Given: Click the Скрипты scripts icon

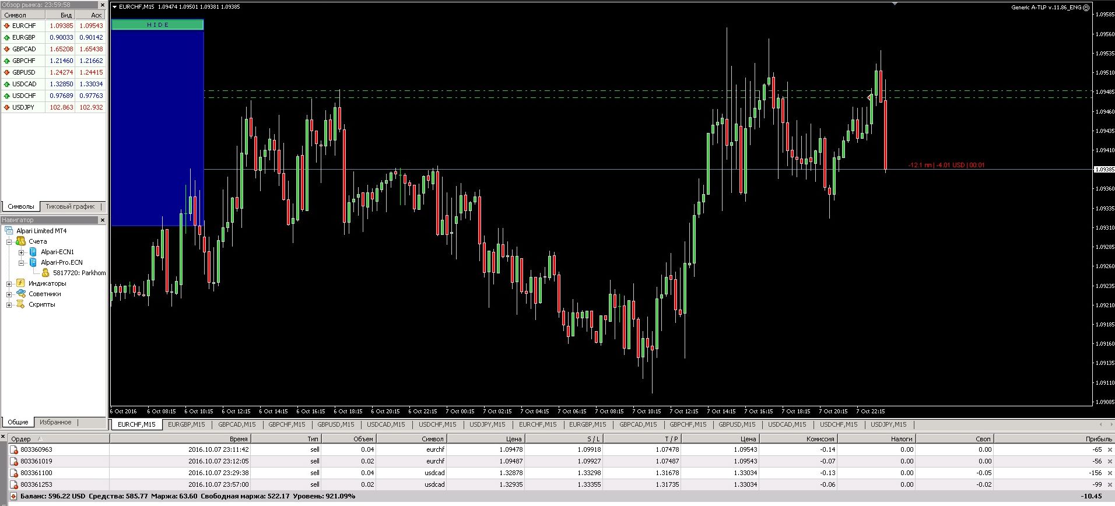Looking at the screenshot, I should coord(21,304).
